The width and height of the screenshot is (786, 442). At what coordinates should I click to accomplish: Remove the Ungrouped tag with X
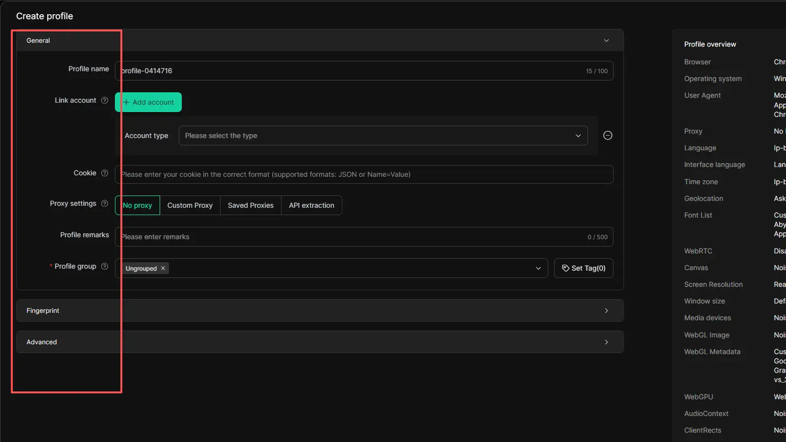point(163,268)
